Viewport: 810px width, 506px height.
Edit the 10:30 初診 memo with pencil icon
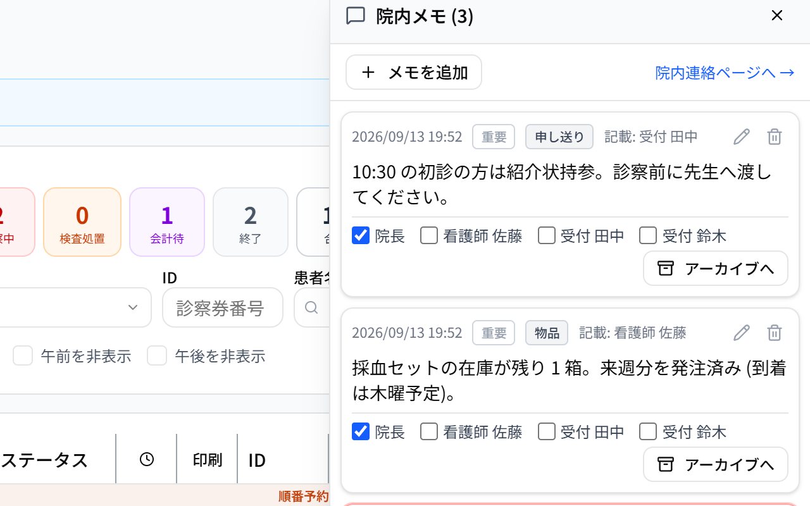(742, 137)
